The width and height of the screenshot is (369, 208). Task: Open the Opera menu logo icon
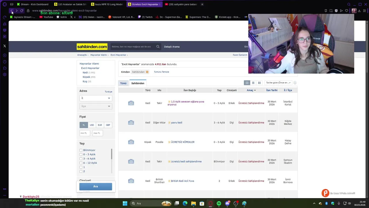5,4
